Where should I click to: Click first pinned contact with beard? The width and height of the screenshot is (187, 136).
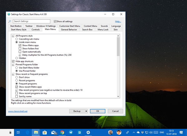click(110, 132)
